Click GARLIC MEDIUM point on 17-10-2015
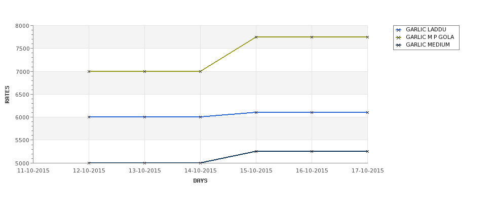 coord(367,151)
